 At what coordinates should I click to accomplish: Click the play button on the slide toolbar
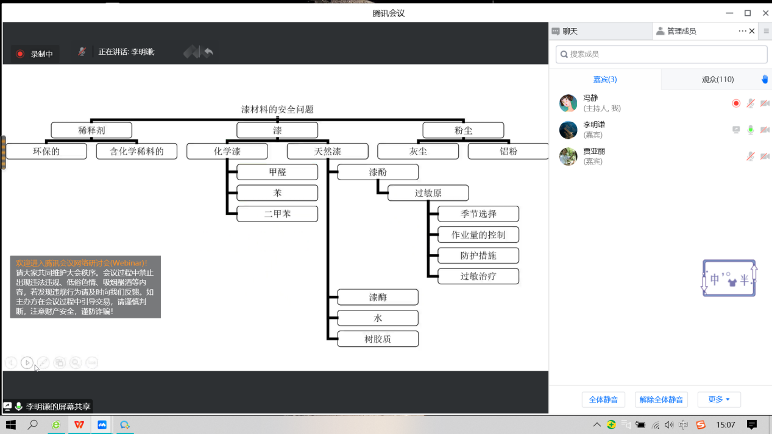point(27,363)
